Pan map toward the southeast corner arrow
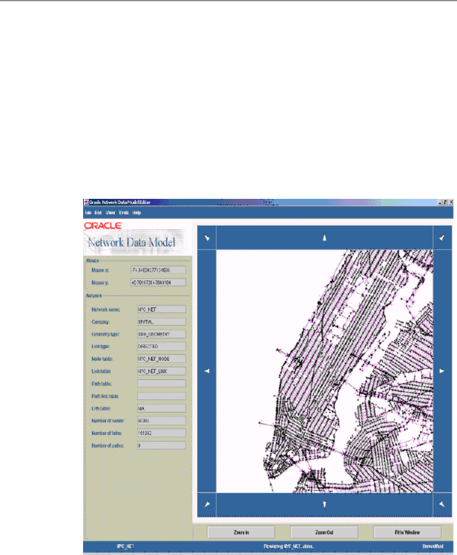Image resolution: width=457 pixels, height=555 pixels. point(442,505)
